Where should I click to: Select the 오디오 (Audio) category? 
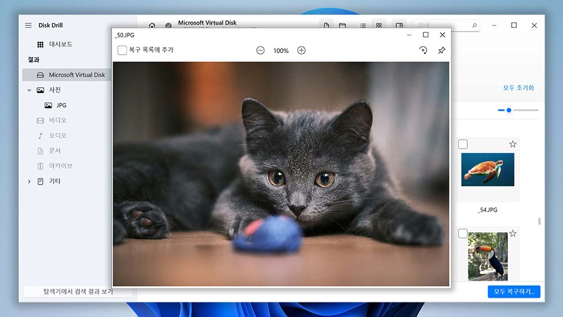pos(57,135)
